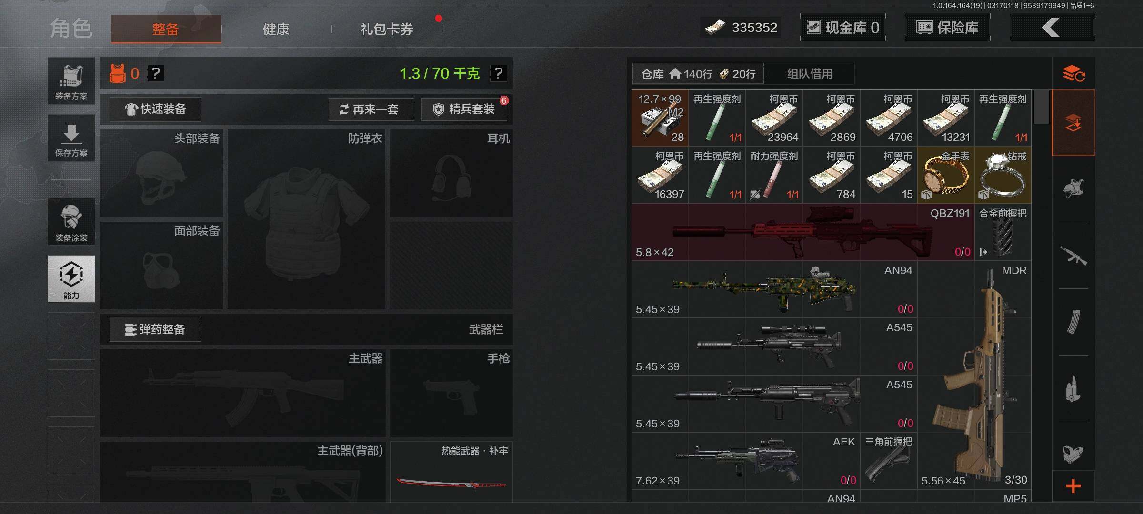Viewport: 1143px width, 514px height.
Task: Open the 精兵套装 button
Action: pyautogui.click(x=464, y=109)
